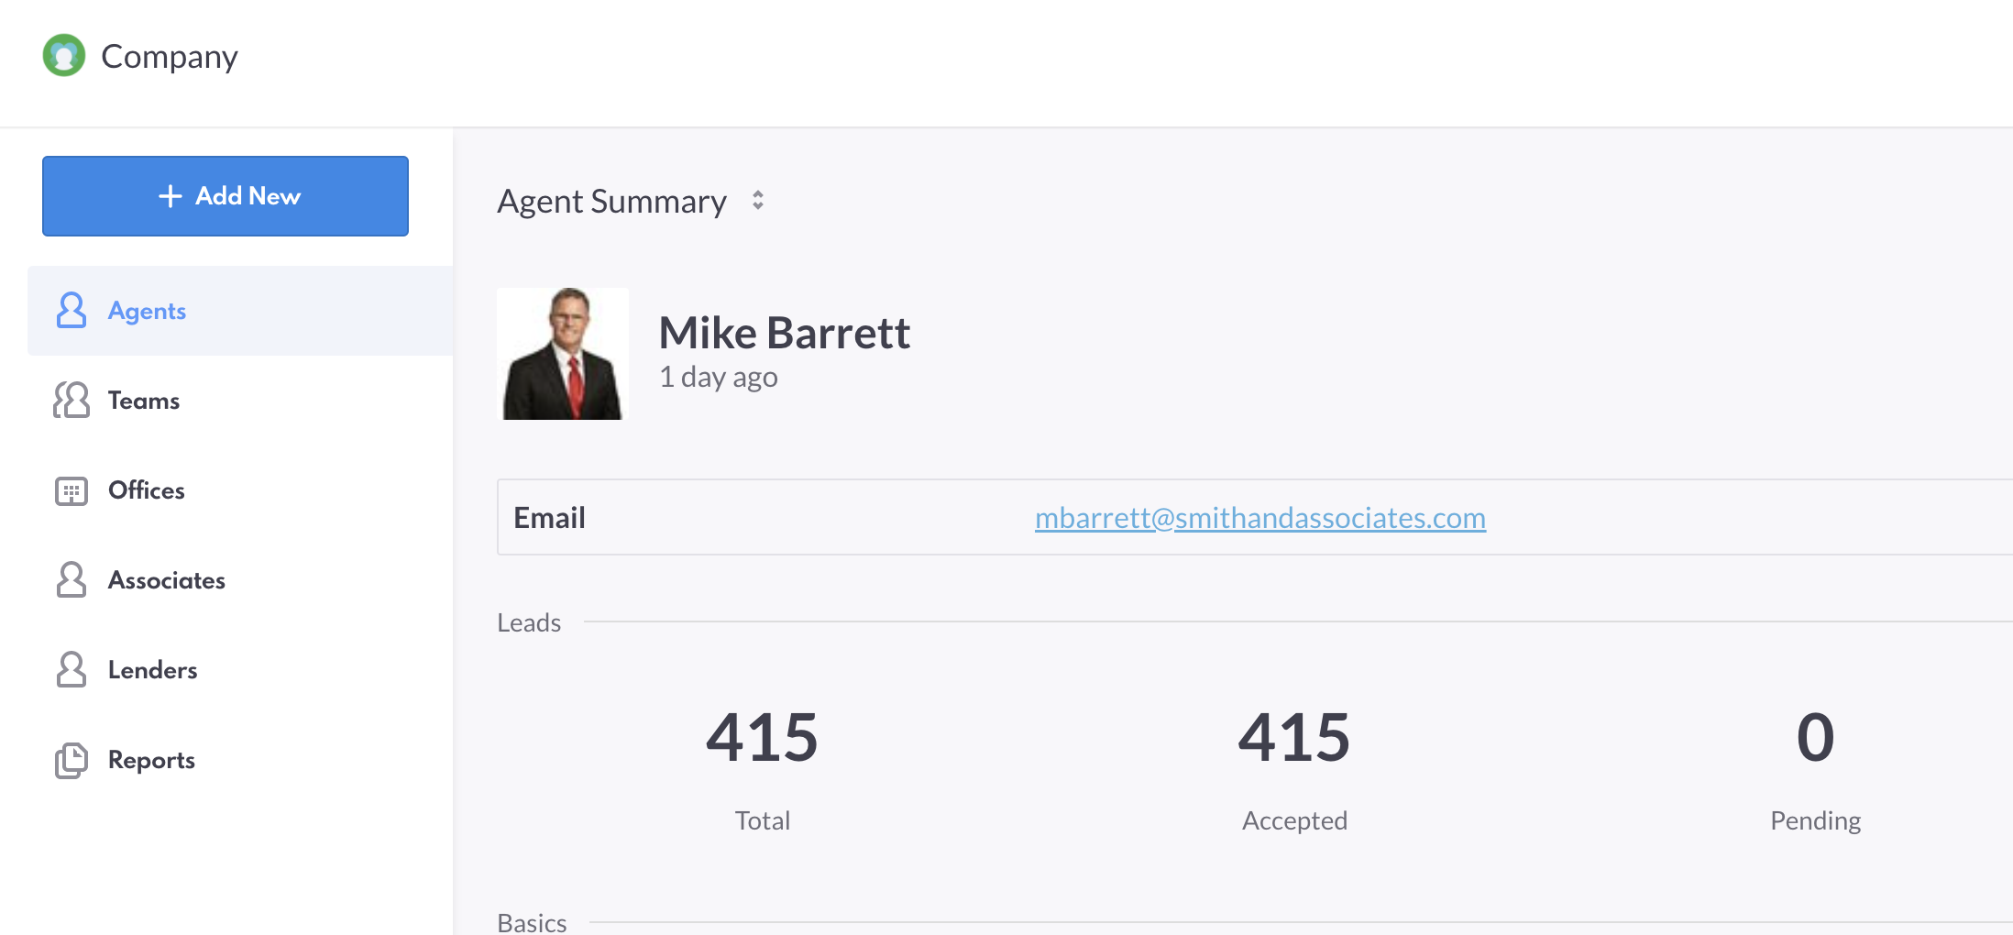This screenshot has width=2013, height=935.
Task: Open Mike Barrett's email address link
Action: click(1259, 518)
